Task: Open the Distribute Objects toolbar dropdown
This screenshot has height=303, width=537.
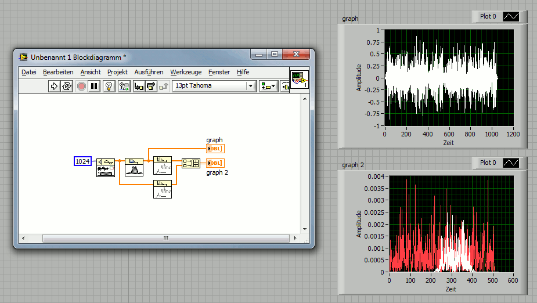Action: point(285,86)
